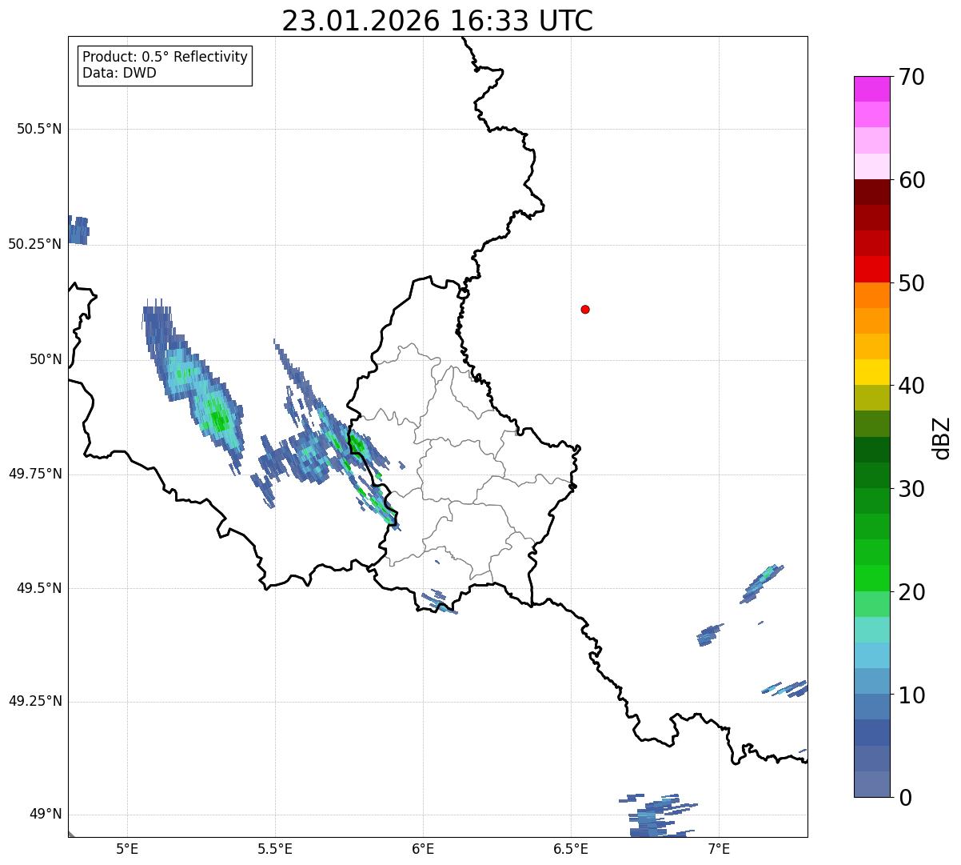Click the 50.5°N latitude label
961x865 pixels.
click(39, 129)
